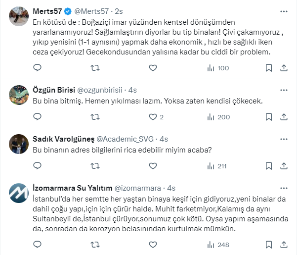This screenshot has width=297, height=255.
Task: Bookmark the İzomarmara Su Yalıtım tweet
Action: 268,245
